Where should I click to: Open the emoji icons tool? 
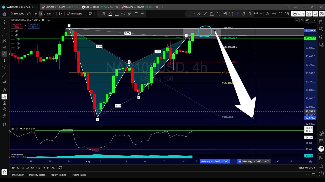click(x=4, y=67)
